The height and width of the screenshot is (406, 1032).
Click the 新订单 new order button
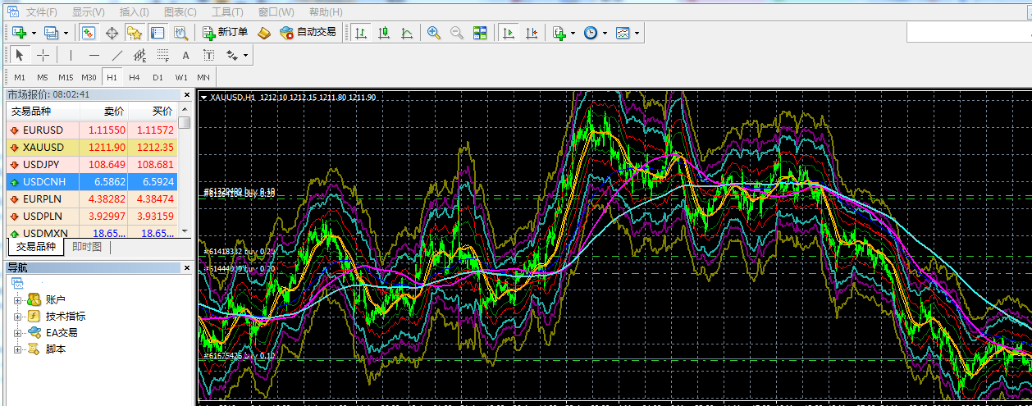point(225,33)
